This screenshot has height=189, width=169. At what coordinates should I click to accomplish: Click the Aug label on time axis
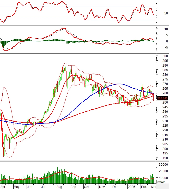click(x=59, y=187)
